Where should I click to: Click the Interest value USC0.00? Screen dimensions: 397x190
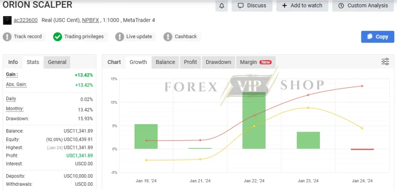point(84,164)
